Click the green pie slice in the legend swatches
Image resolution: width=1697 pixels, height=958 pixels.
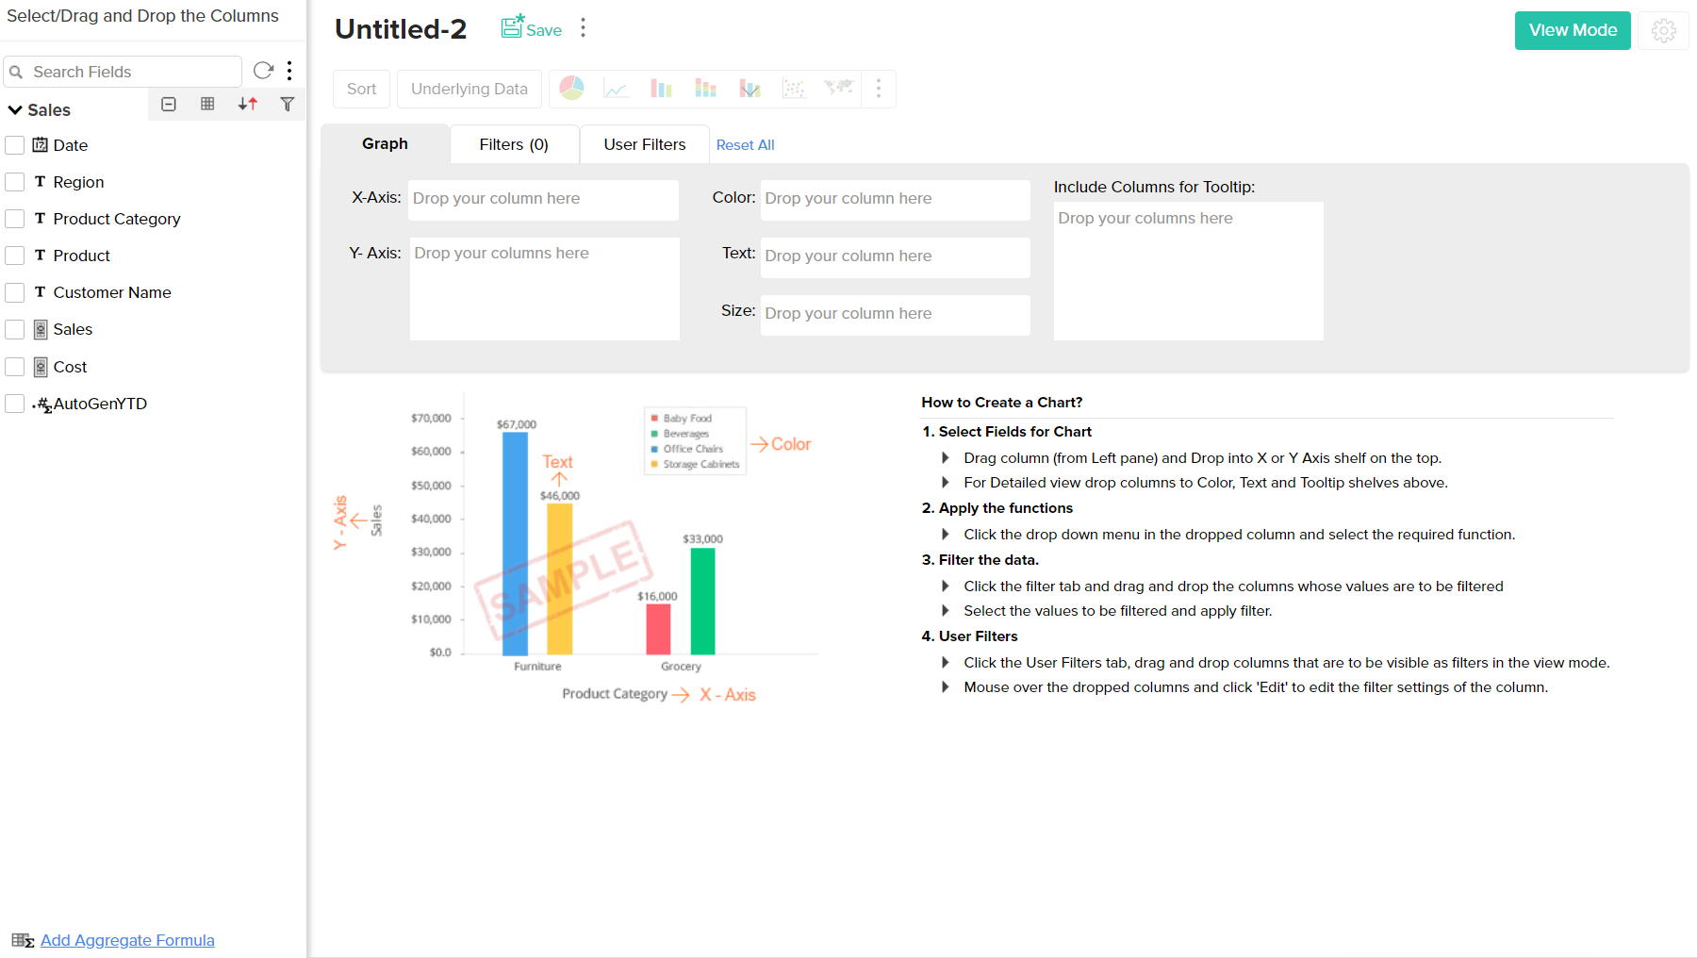coord(653,434)
